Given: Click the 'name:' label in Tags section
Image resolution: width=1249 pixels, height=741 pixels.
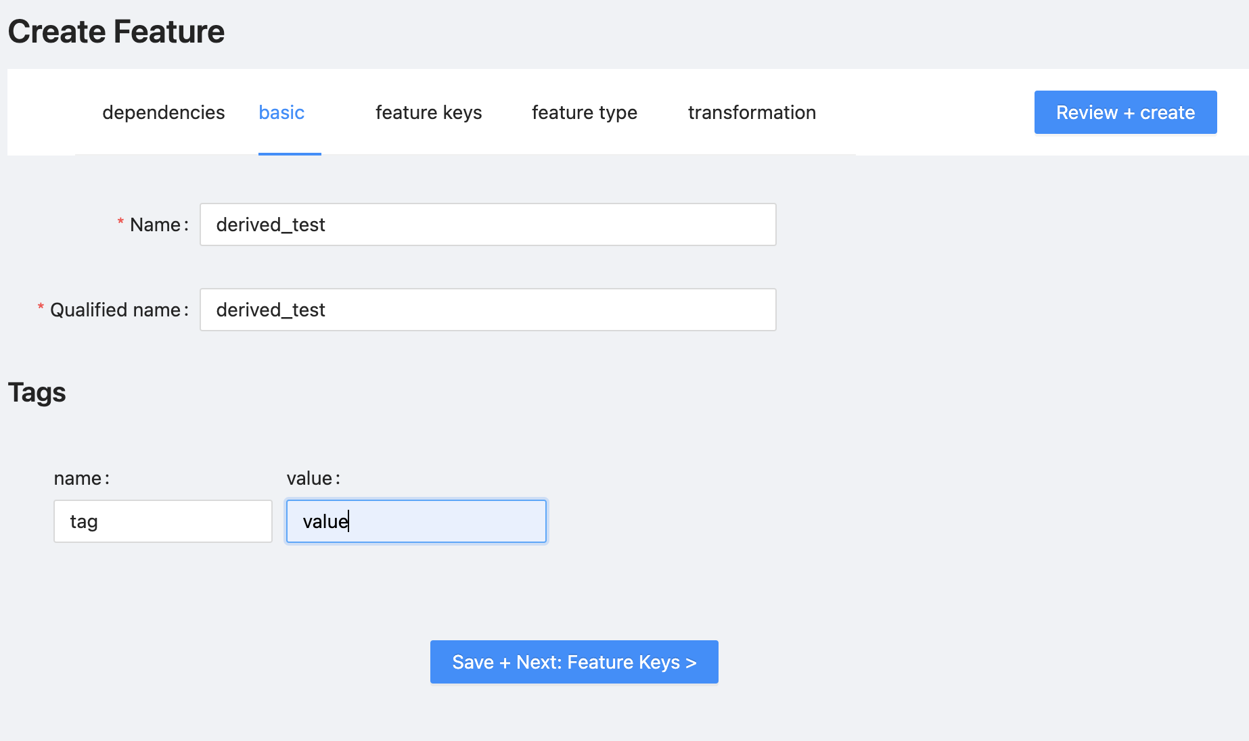Looking at the screenshot, I should (x=81, y=479).
